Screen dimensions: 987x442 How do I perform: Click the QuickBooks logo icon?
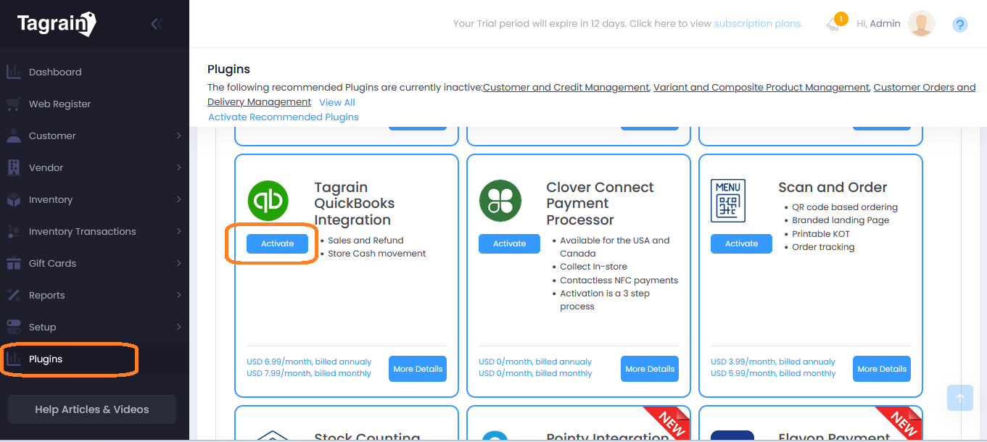click(268, 201)
